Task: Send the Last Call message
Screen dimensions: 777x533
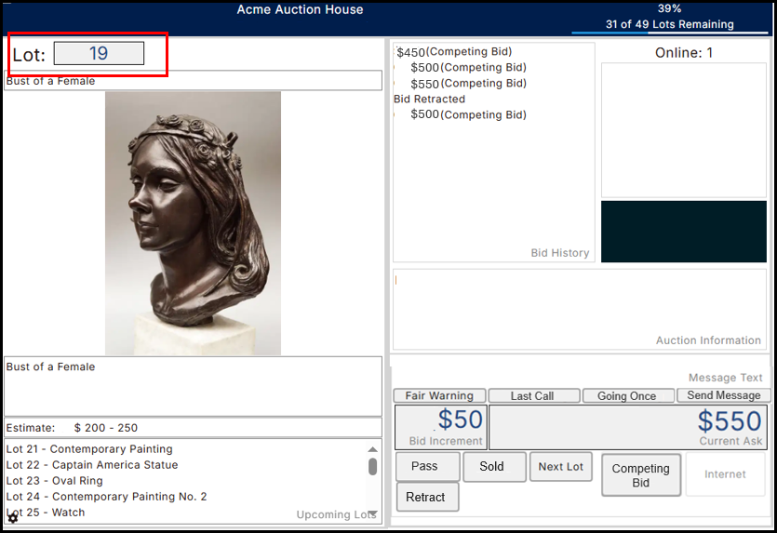Action: pyautogui.click(x=534, y=395)
